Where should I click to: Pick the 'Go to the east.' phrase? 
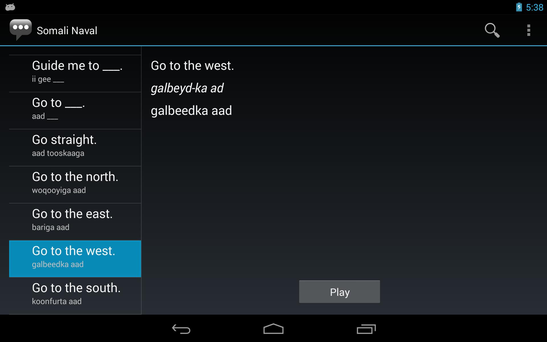coord(75,222)
